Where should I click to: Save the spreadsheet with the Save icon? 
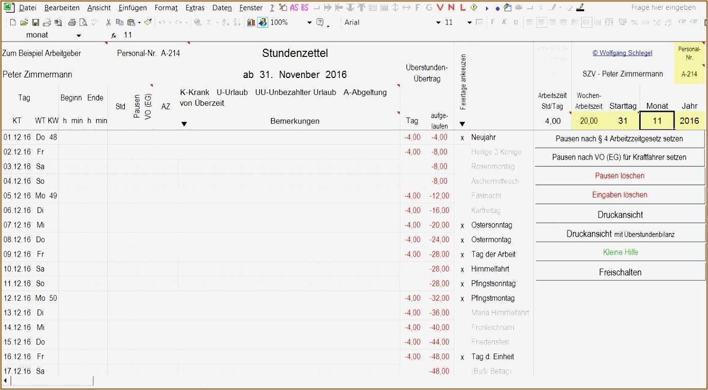coord(36,22)
